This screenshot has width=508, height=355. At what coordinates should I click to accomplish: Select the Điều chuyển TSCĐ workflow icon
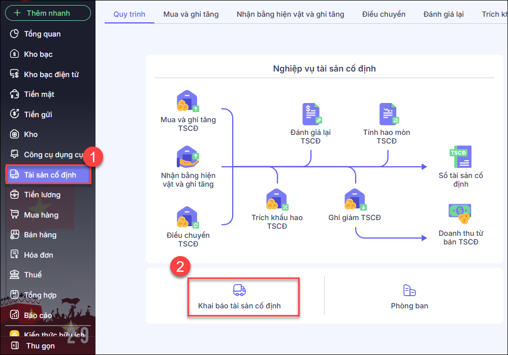[x=187, y=217]
